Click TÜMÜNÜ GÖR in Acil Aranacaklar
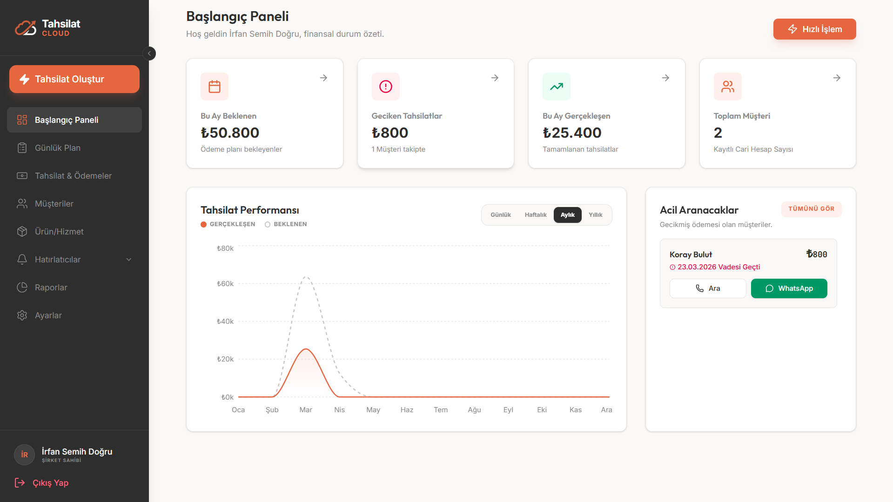Screen dimensions: 893x502 point(812,209)
